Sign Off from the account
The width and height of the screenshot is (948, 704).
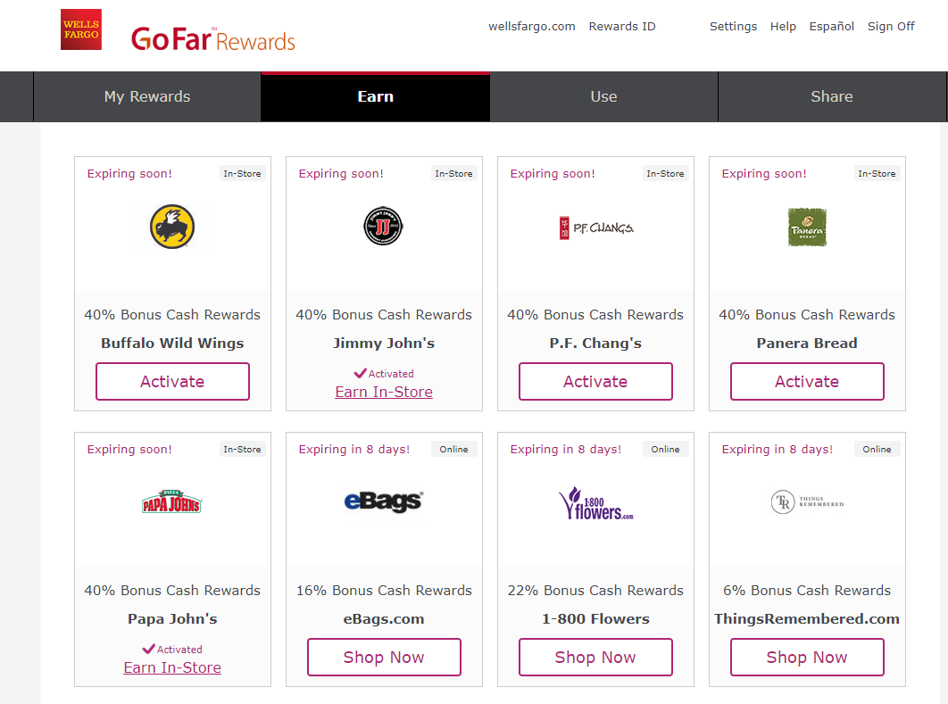coord(891,27)
